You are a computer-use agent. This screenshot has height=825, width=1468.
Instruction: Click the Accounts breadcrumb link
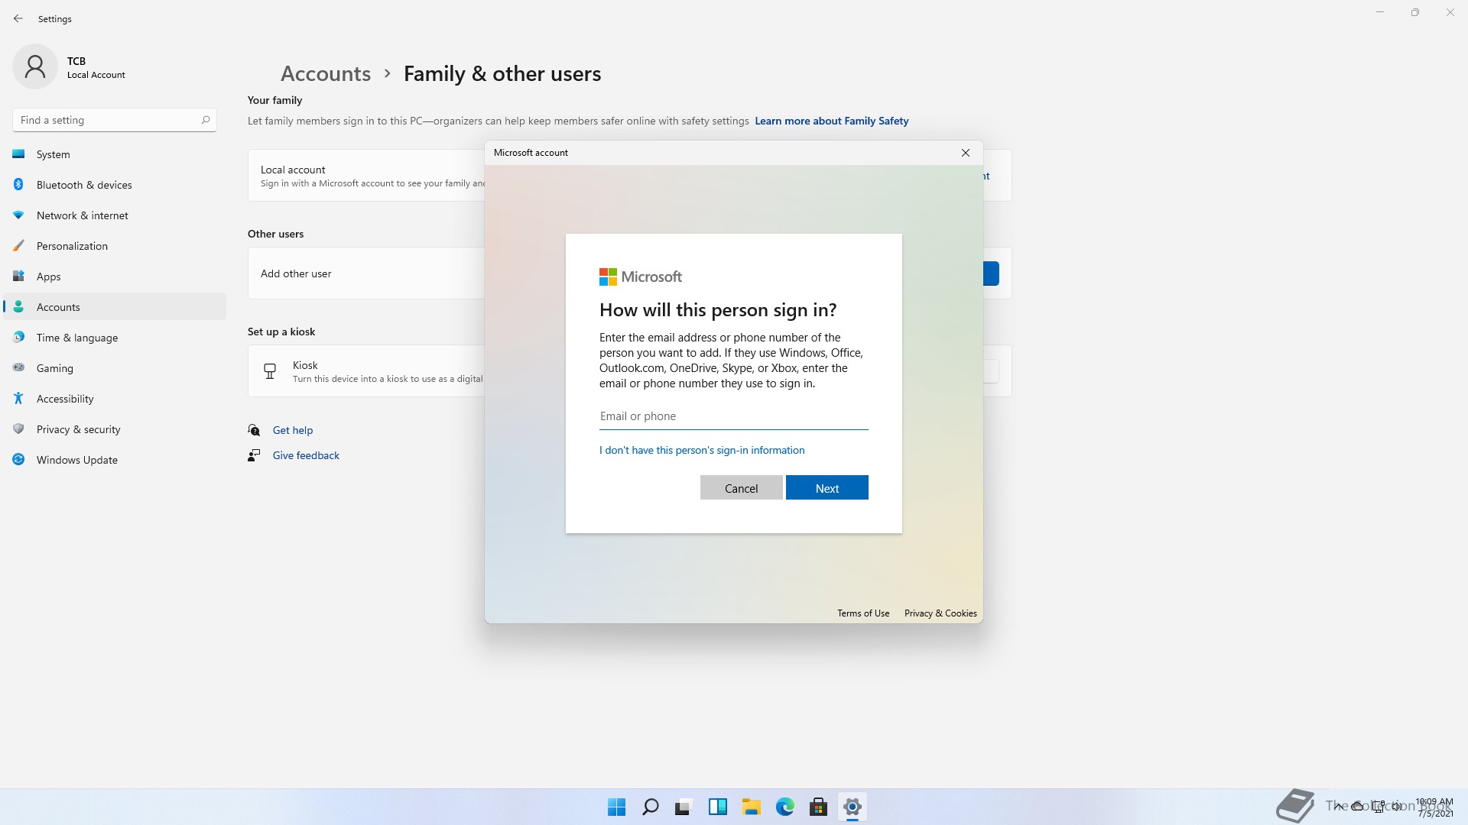pyautogui.click(x=326, y=73)
